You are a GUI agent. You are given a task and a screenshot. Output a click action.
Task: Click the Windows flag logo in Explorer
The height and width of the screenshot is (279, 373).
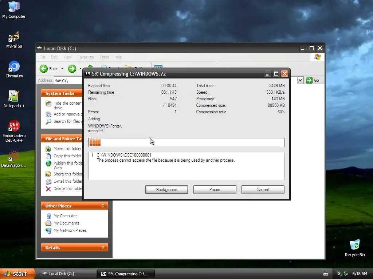[x=317, y=57]
